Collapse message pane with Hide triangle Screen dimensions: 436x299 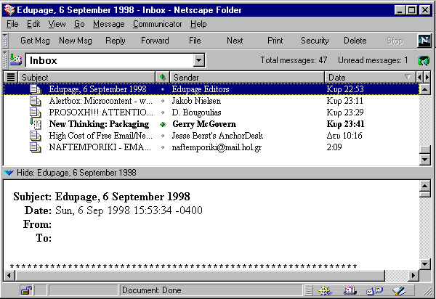pos(9,173)
